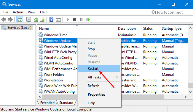Image resolution: width=193 pixels, height=112 pixels.
Task: Click gear icon beside Windows Update Medic
Action: 41,46
